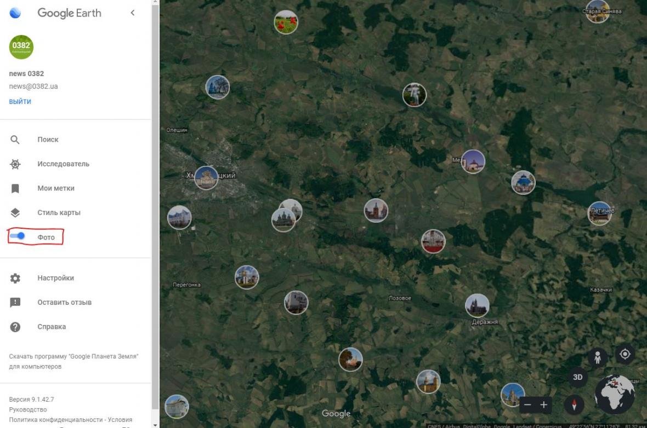647x428 pixels.
Task: Open Оставить отзыв menu item
Action: [64, 302]
